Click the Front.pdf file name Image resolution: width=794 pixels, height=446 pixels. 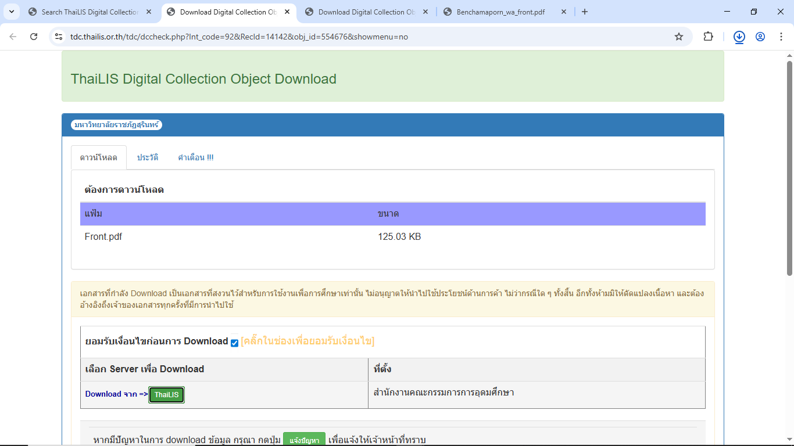pyautogui.click(x=103, y=237)
